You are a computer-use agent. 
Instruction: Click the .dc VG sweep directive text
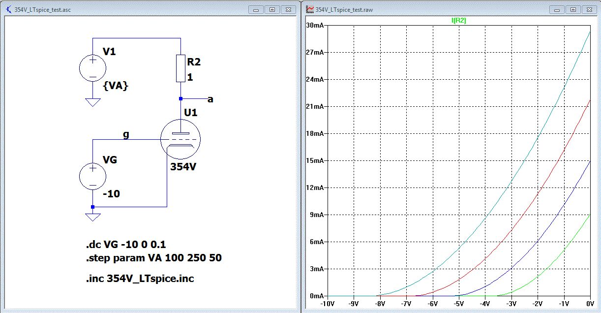[x=130, y=245]
